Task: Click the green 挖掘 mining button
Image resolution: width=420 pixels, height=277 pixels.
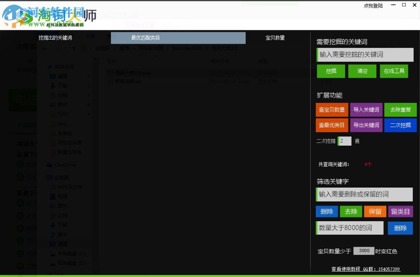Action: pyautogui.click(x=331, y=71)
